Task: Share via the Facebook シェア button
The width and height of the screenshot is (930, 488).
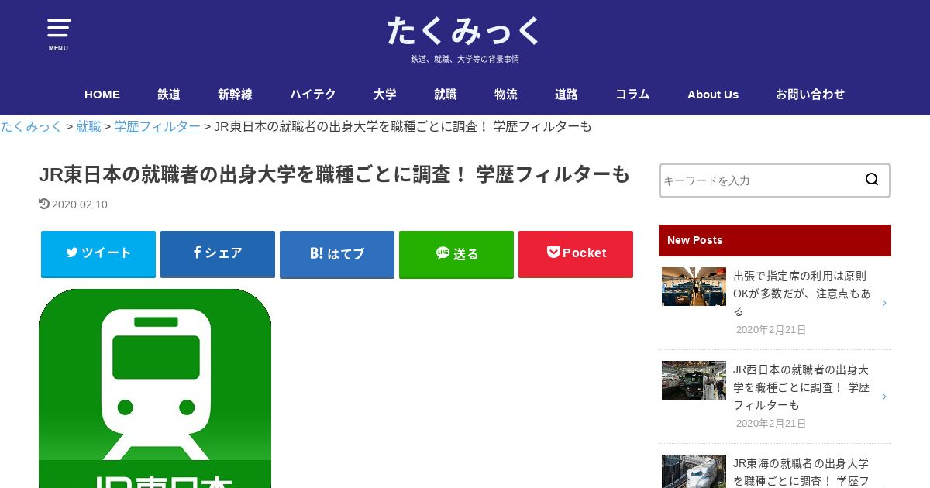Action: pyautogui.click(x=218, y=253)
